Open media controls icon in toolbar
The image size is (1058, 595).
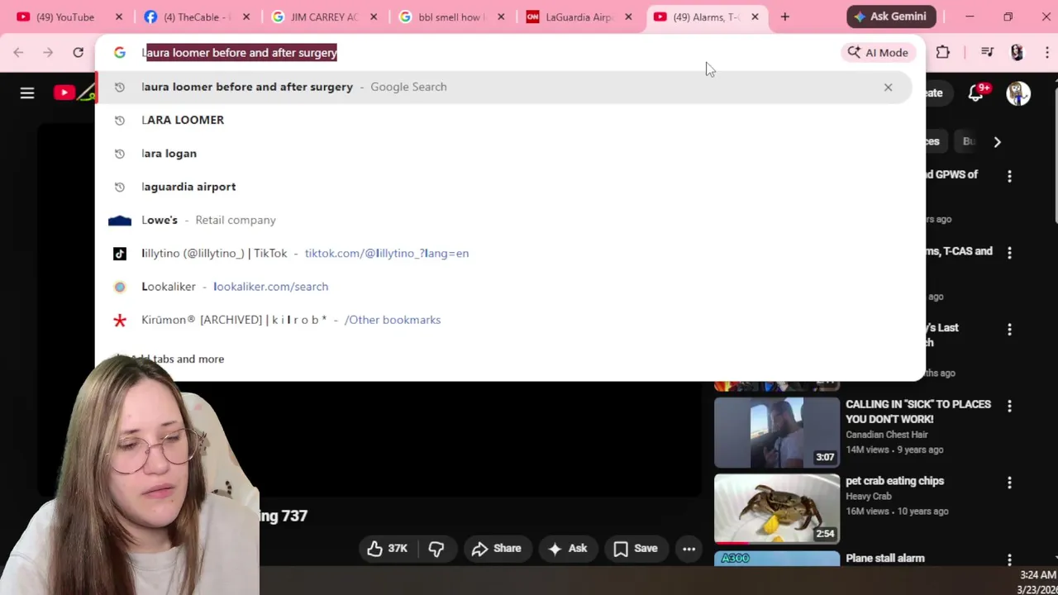point(987,53)
